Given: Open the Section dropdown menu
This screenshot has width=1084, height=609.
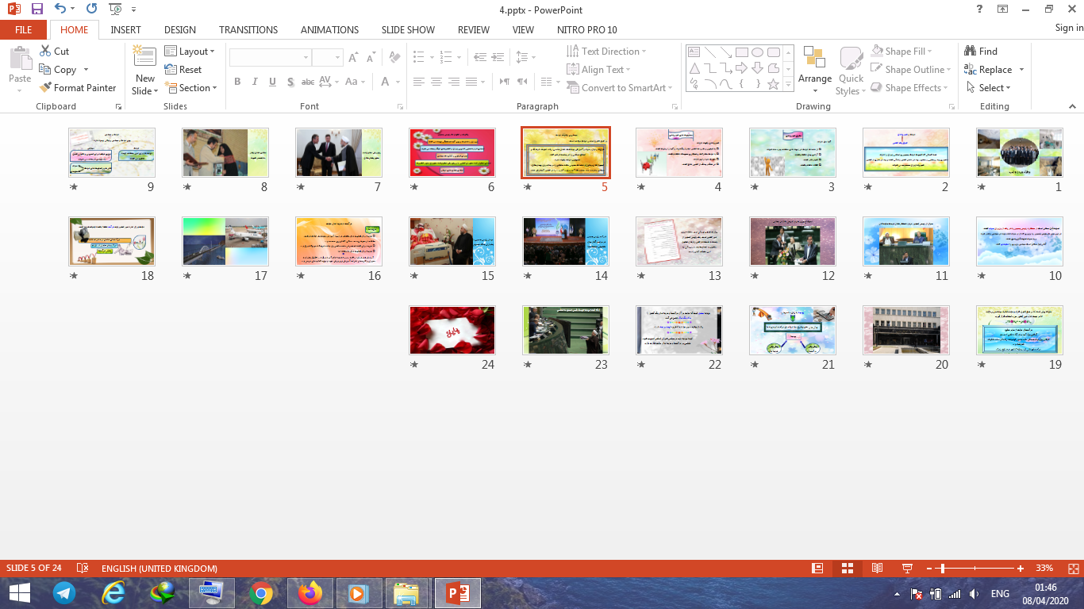Looking at the screenshot, I should pyautogui.click(x=190, y=88).
